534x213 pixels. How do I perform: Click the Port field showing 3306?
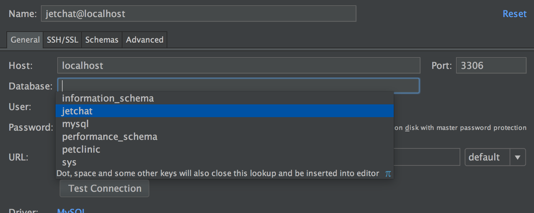491,65
